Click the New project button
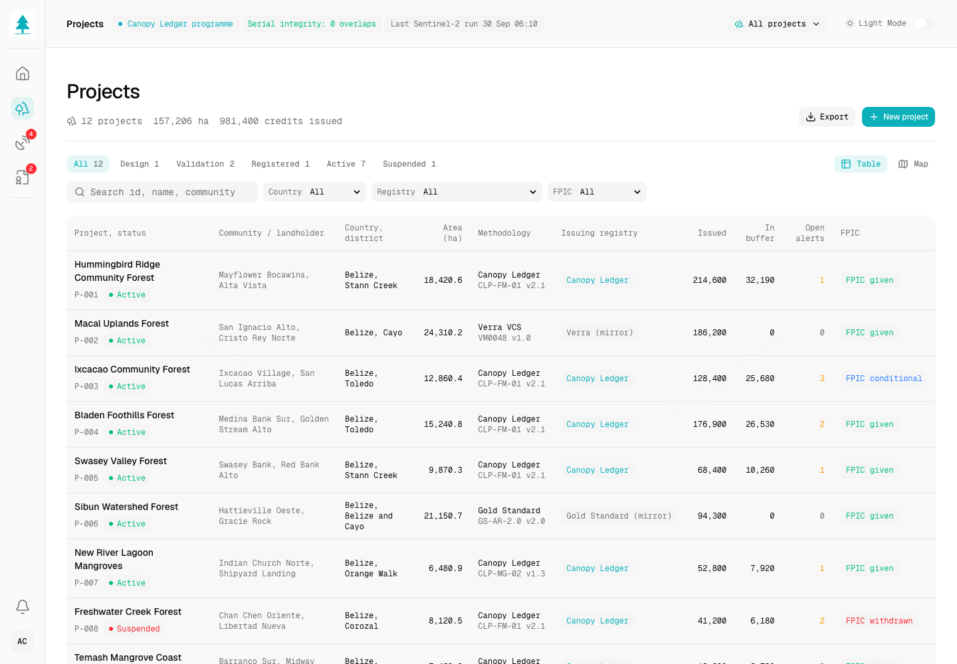Image resolution: width=957 pixels, height=664 pixels. click(899, 117)
